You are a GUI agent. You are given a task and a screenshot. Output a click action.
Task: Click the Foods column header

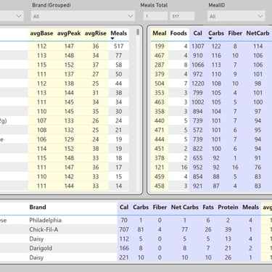pos(178,33)
